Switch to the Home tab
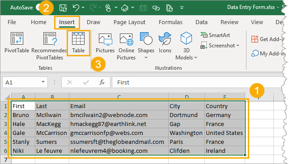289x164 pixels. pos(38,22)
